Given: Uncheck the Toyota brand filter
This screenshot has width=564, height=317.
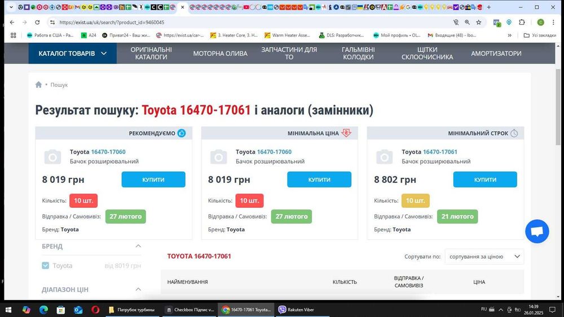Looking at the screenshot, I should point(45,266).
